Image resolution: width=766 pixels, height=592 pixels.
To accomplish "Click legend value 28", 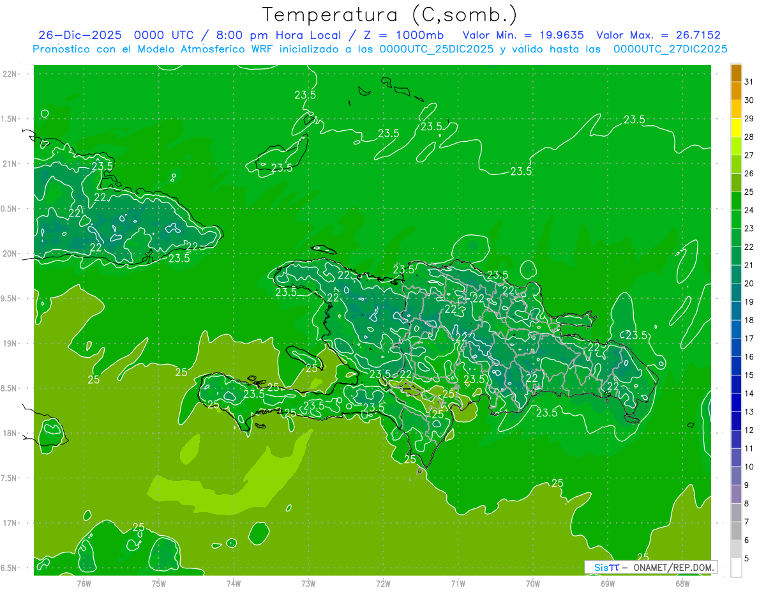I will (x=749, y=137).
